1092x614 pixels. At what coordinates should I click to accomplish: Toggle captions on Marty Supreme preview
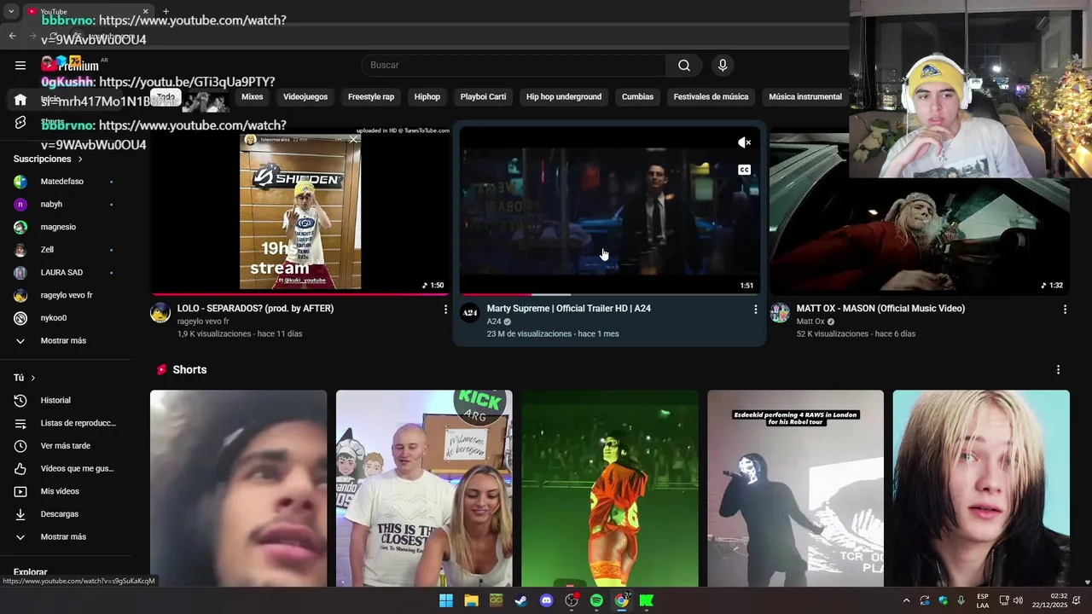pos(744,170)
